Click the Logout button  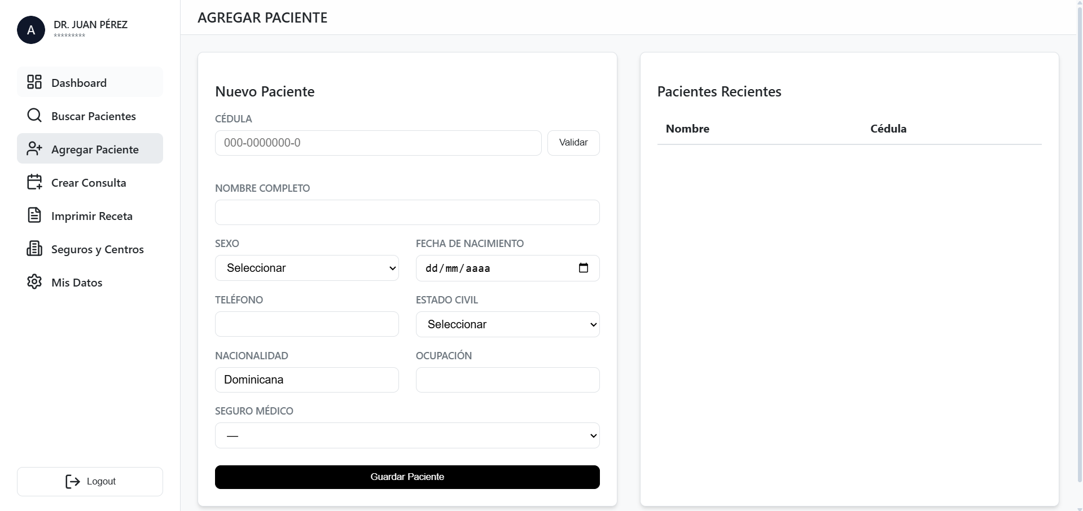pos(90,482)
